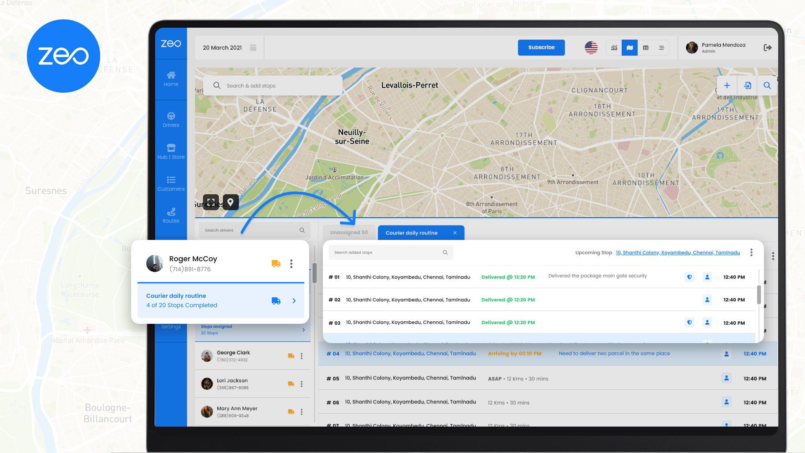Open George Clark's three-dot menu

(x=301, y=356)
